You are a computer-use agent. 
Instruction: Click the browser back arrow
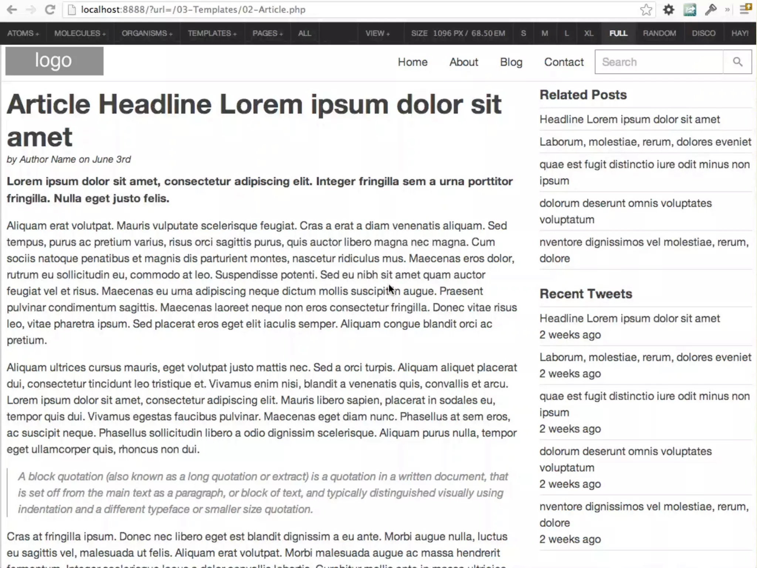pos(12,10)
